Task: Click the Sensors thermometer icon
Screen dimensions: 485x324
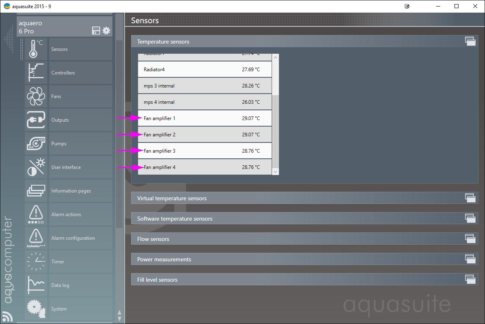Action: [36, 49]
